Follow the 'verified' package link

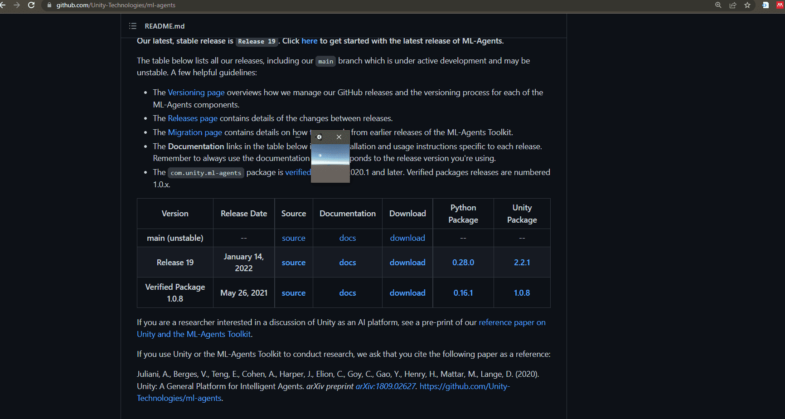298,172
